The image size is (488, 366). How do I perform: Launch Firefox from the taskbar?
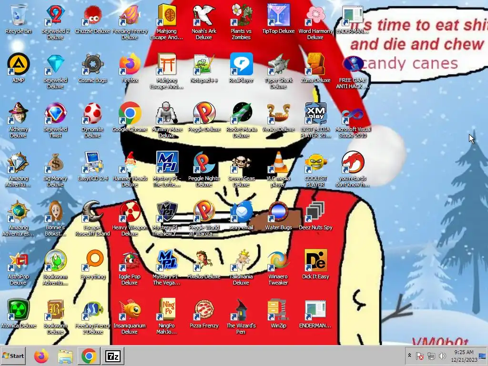pos(41,356)
